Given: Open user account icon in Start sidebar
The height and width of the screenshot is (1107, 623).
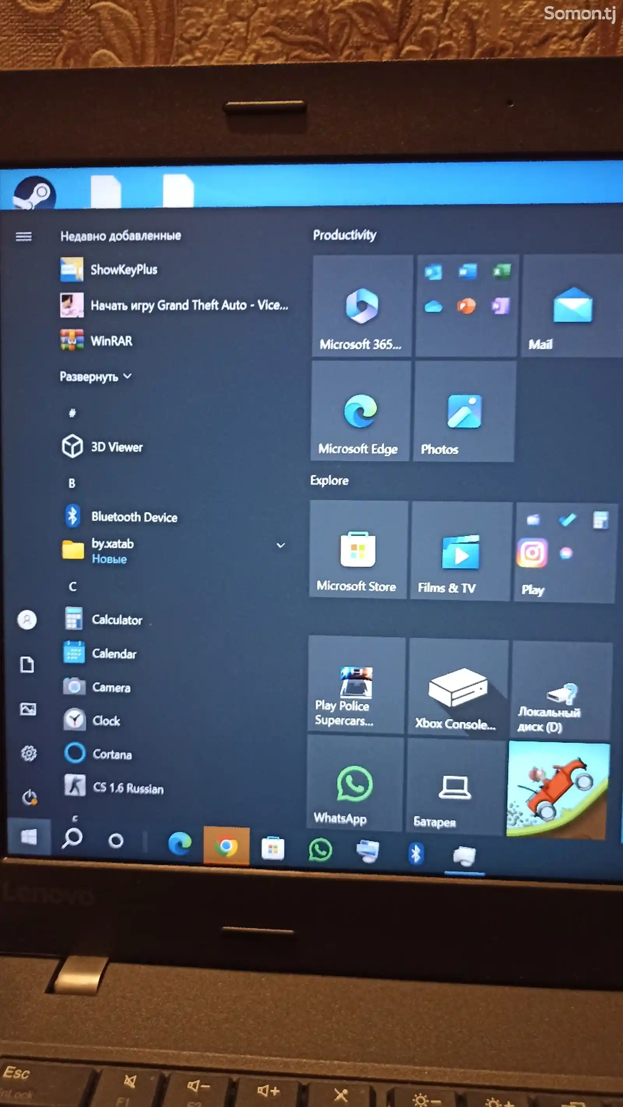Looking at the screenshot, I should coord(27,620).
